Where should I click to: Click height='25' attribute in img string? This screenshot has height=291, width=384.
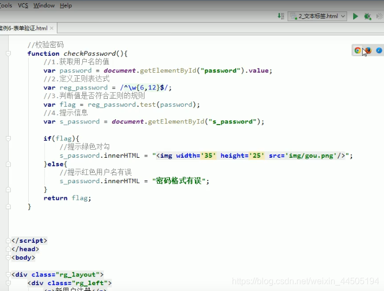tap(243, 156)
